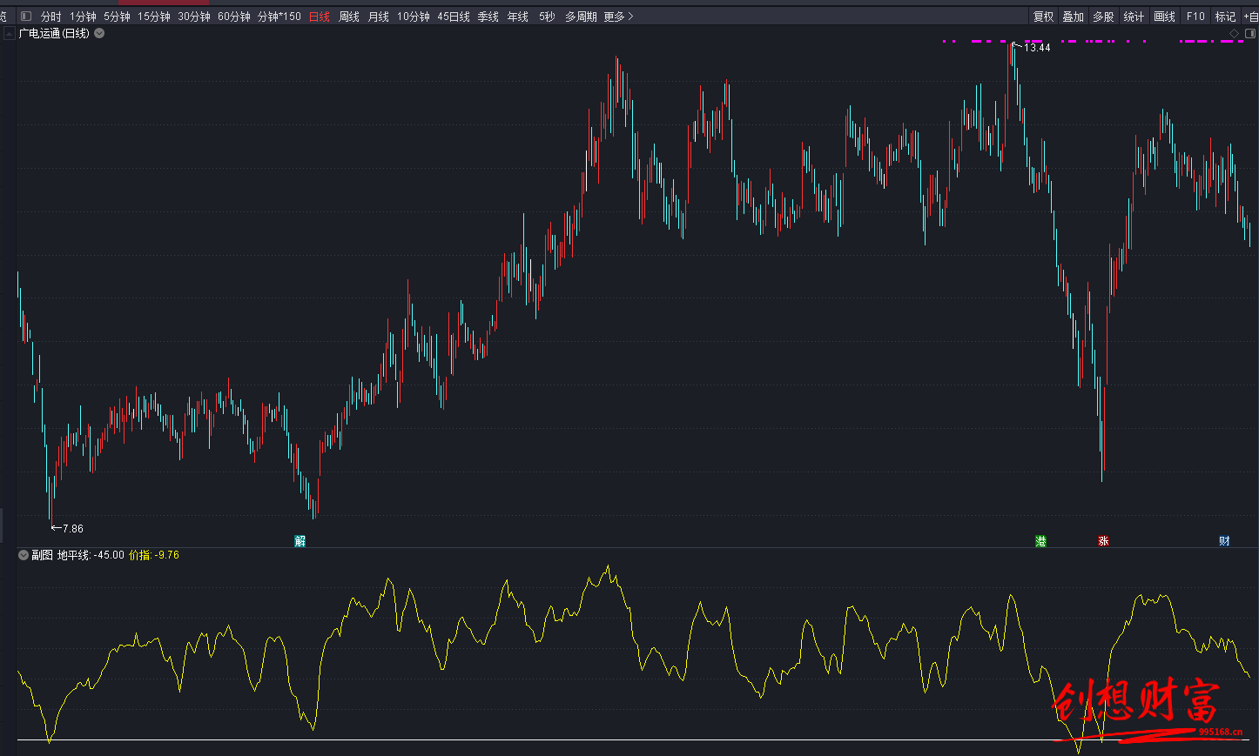
Task: Select the 30分钟 period
Action: (194, 17)
